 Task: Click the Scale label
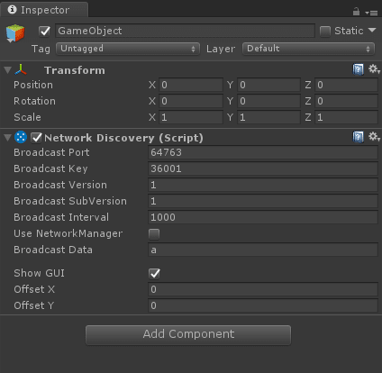click(x=27, y=117)
